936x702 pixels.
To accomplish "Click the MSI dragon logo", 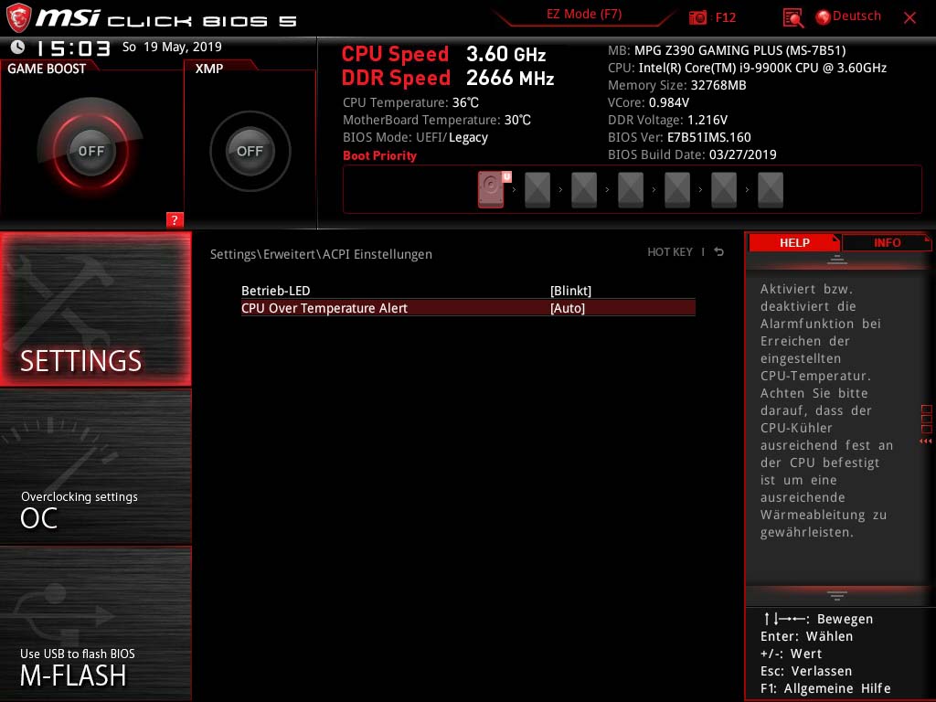I will click(18, 18).
